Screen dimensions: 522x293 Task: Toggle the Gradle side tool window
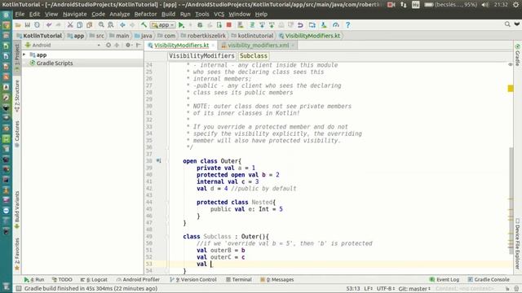(x=517, y=55)
